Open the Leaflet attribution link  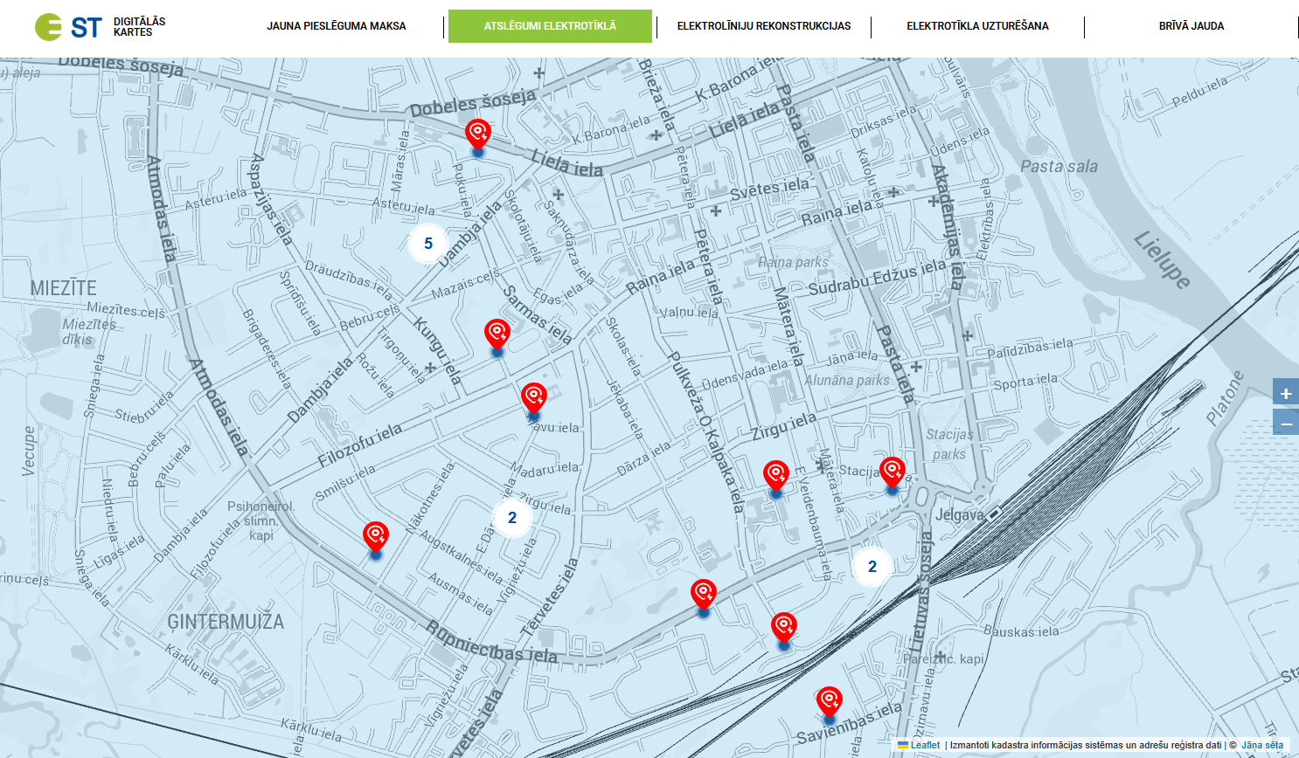point(924,745)
